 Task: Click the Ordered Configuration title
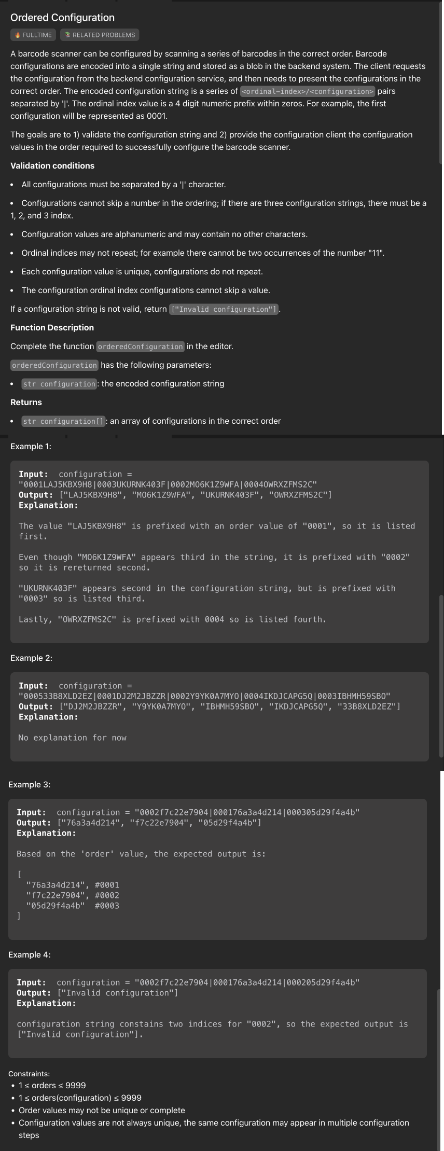point(62,18)
